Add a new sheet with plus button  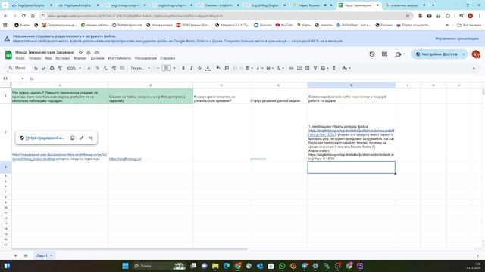tap(15, 255)
